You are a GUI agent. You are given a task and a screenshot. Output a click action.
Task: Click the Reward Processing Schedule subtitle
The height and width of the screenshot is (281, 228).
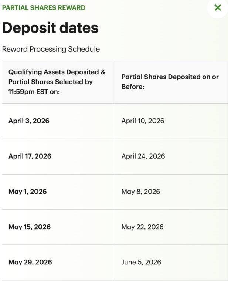click(51, 49)
